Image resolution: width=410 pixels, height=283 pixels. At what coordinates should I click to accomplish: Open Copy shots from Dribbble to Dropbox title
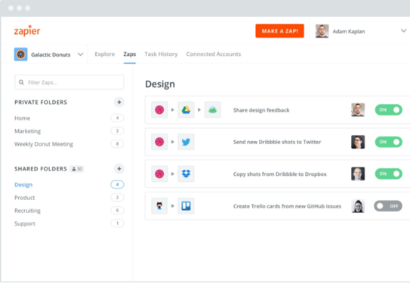tap(280, 174)
